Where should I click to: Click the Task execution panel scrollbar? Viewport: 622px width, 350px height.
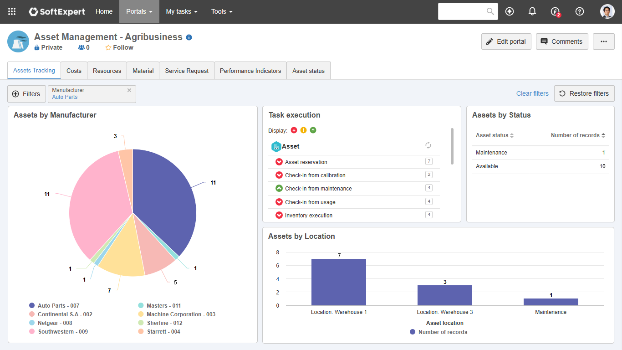452,146
